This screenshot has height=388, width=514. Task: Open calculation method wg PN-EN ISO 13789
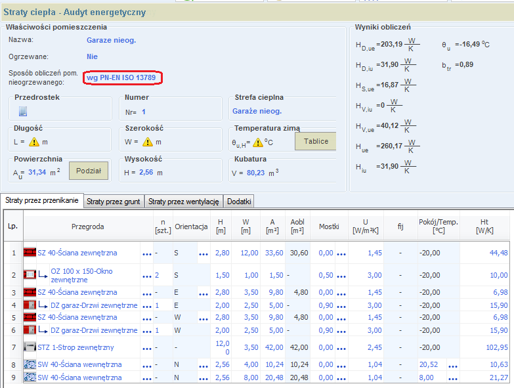pyautogui.click(x=121, y=77)
